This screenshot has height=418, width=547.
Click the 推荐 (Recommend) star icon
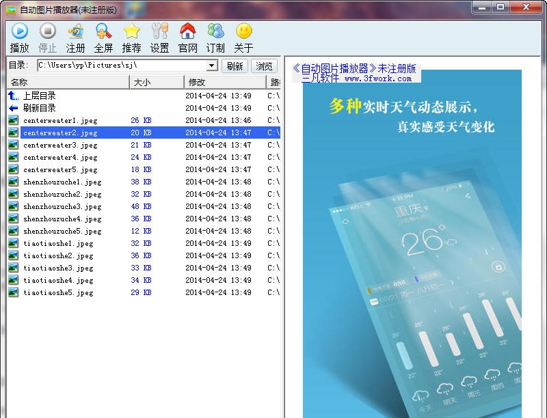coord(131,31)
